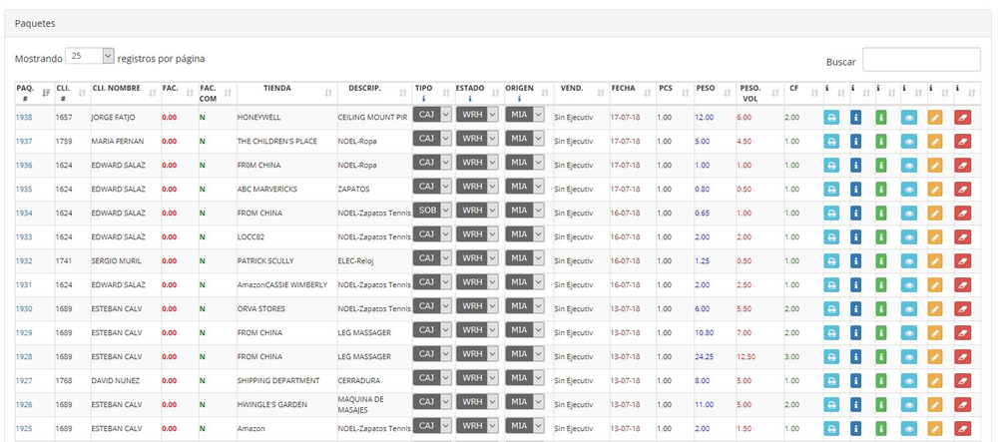The width and height of the screenshot is (998, 442).
Task: Click info icon under ESTADO header
Action: click(470, 99)
